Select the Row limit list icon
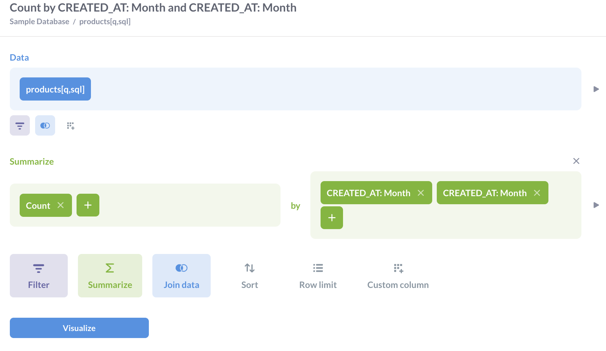The height and width of the screenshot is (351, 606). click(317, 268)
